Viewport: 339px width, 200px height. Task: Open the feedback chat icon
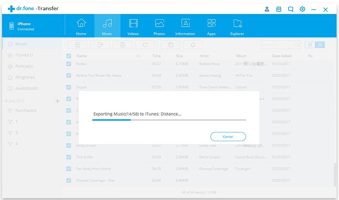pyautogui.click(x=291, y=9)
